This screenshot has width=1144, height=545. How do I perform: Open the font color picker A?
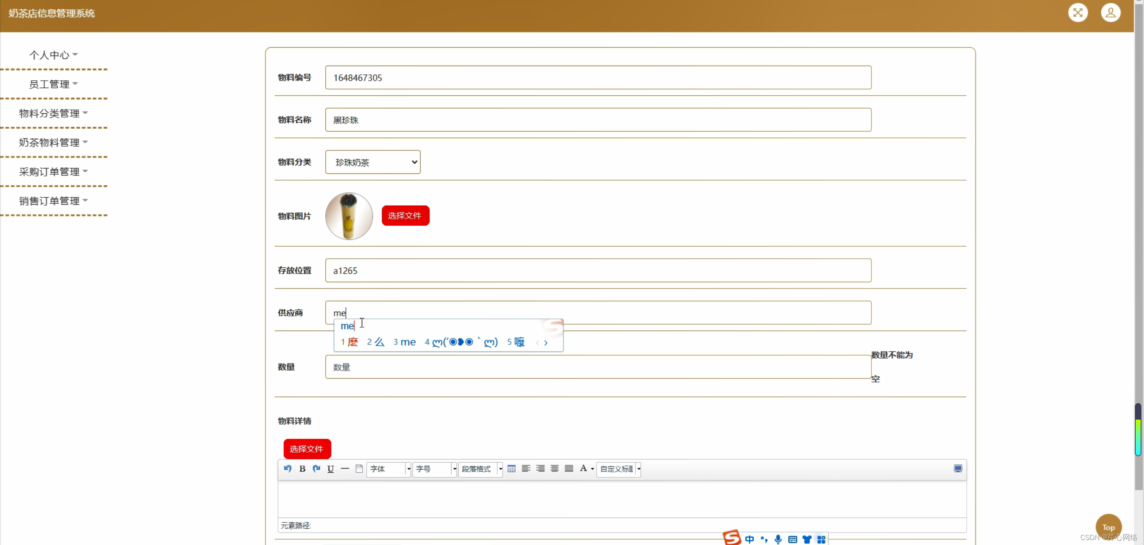tap(584, 469)
